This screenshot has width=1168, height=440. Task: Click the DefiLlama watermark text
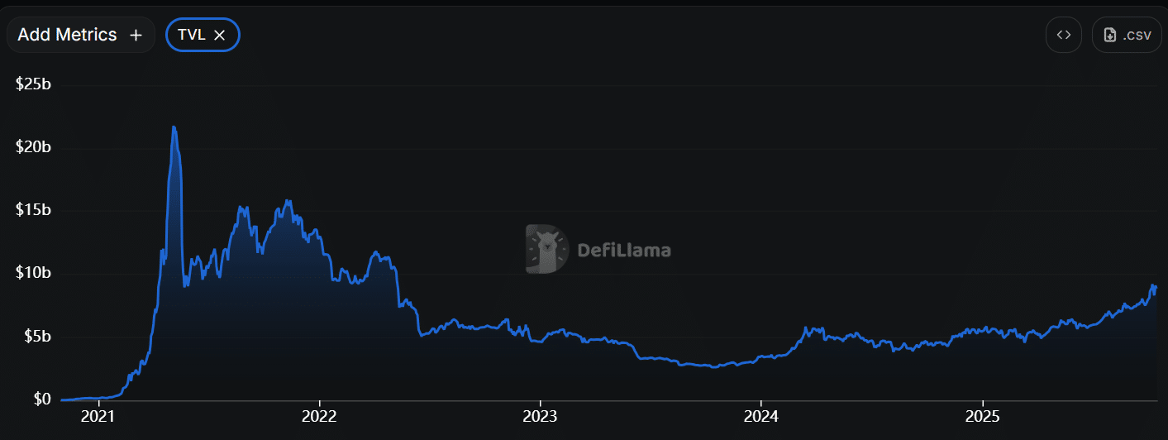623,250
